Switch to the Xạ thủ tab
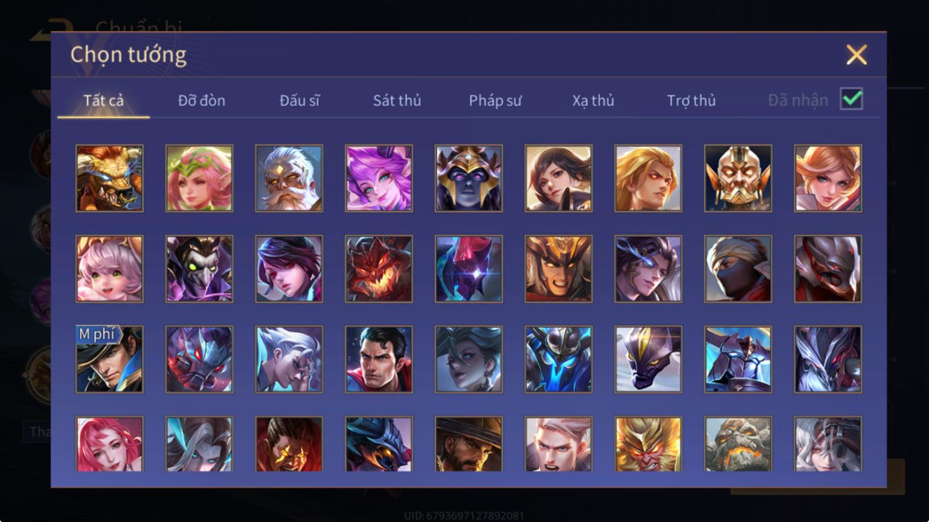 point(593,100)
